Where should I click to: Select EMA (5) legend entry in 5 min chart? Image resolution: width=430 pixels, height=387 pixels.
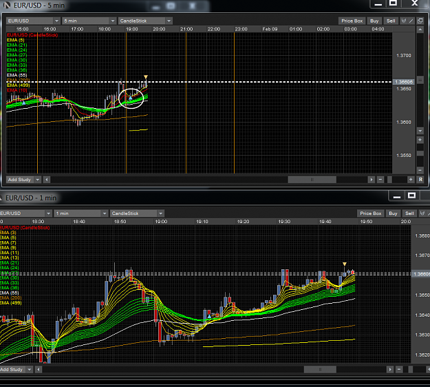[16, 40]
